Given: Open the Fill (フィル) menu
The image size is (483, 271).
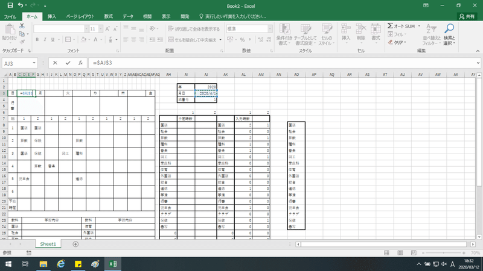Looking at the screenshot, I should [397, 34].
